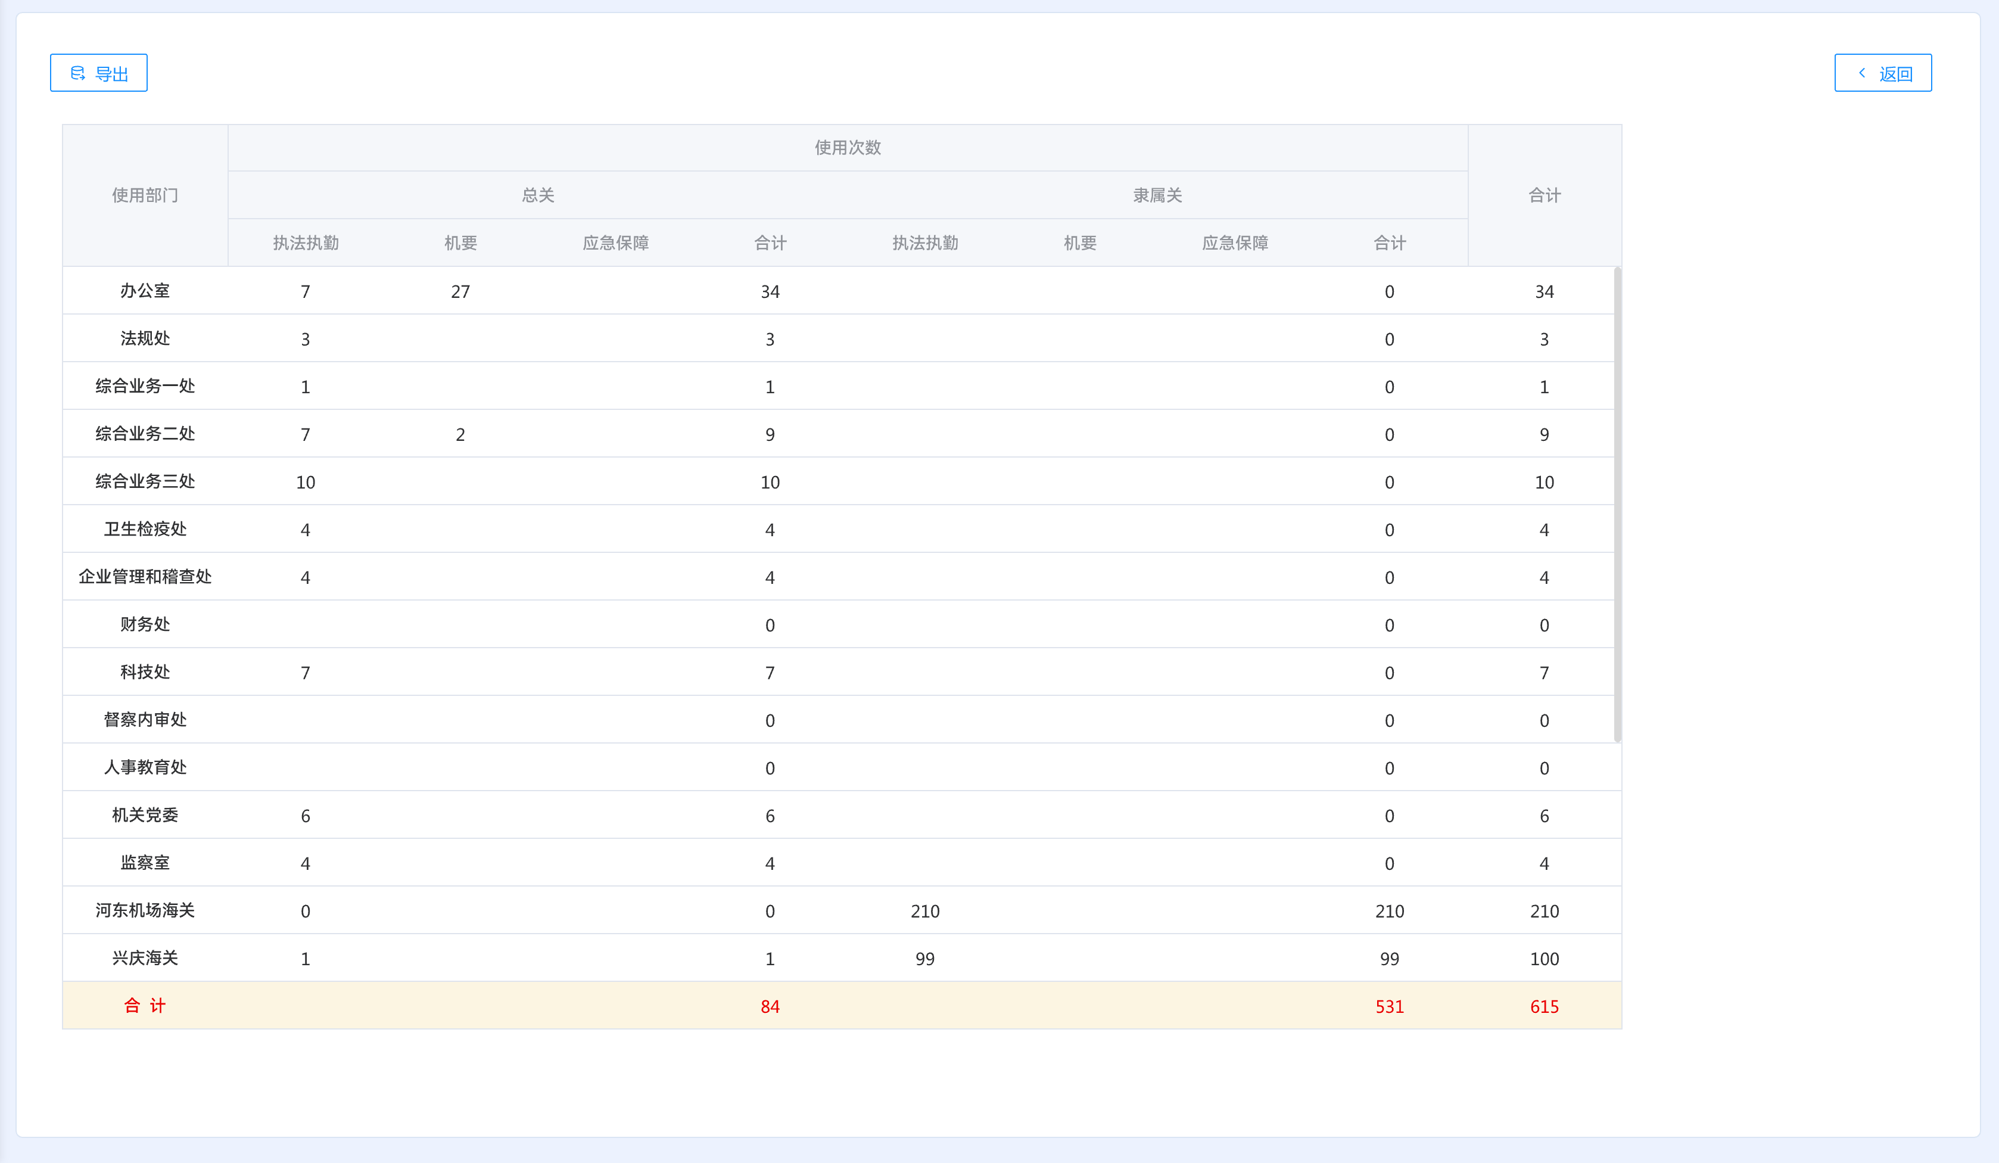Image resolution: width=1999 pixels, height=1163 pixels.
Task: Select the 办公室 row label
Action: pos(144,291)
